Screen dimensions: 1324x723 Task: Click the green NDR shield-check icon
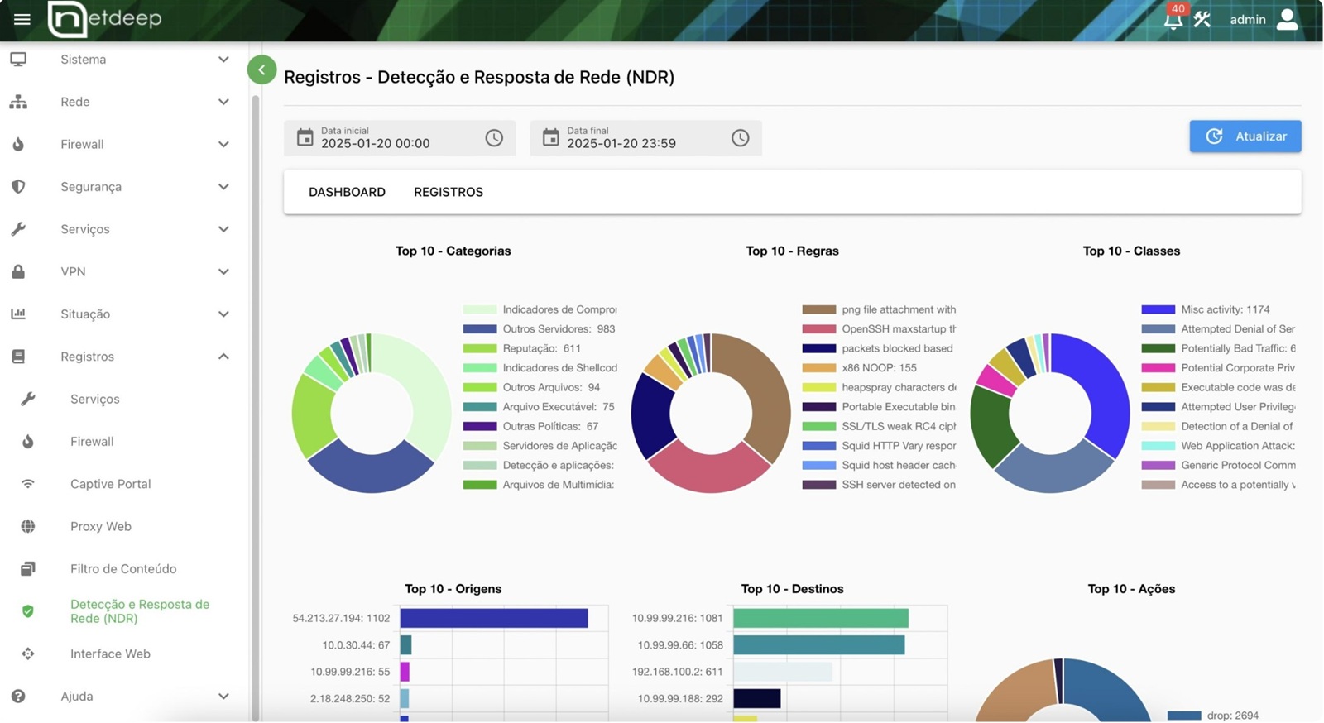(28, 611)
